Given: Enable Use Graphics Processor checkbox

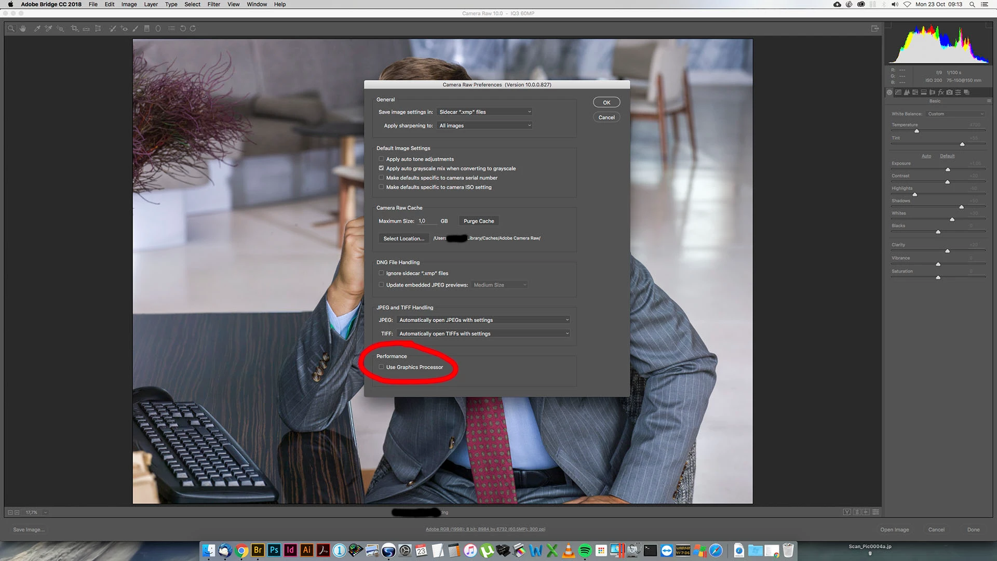Looking at the screenshot, I should pos(381,367).
